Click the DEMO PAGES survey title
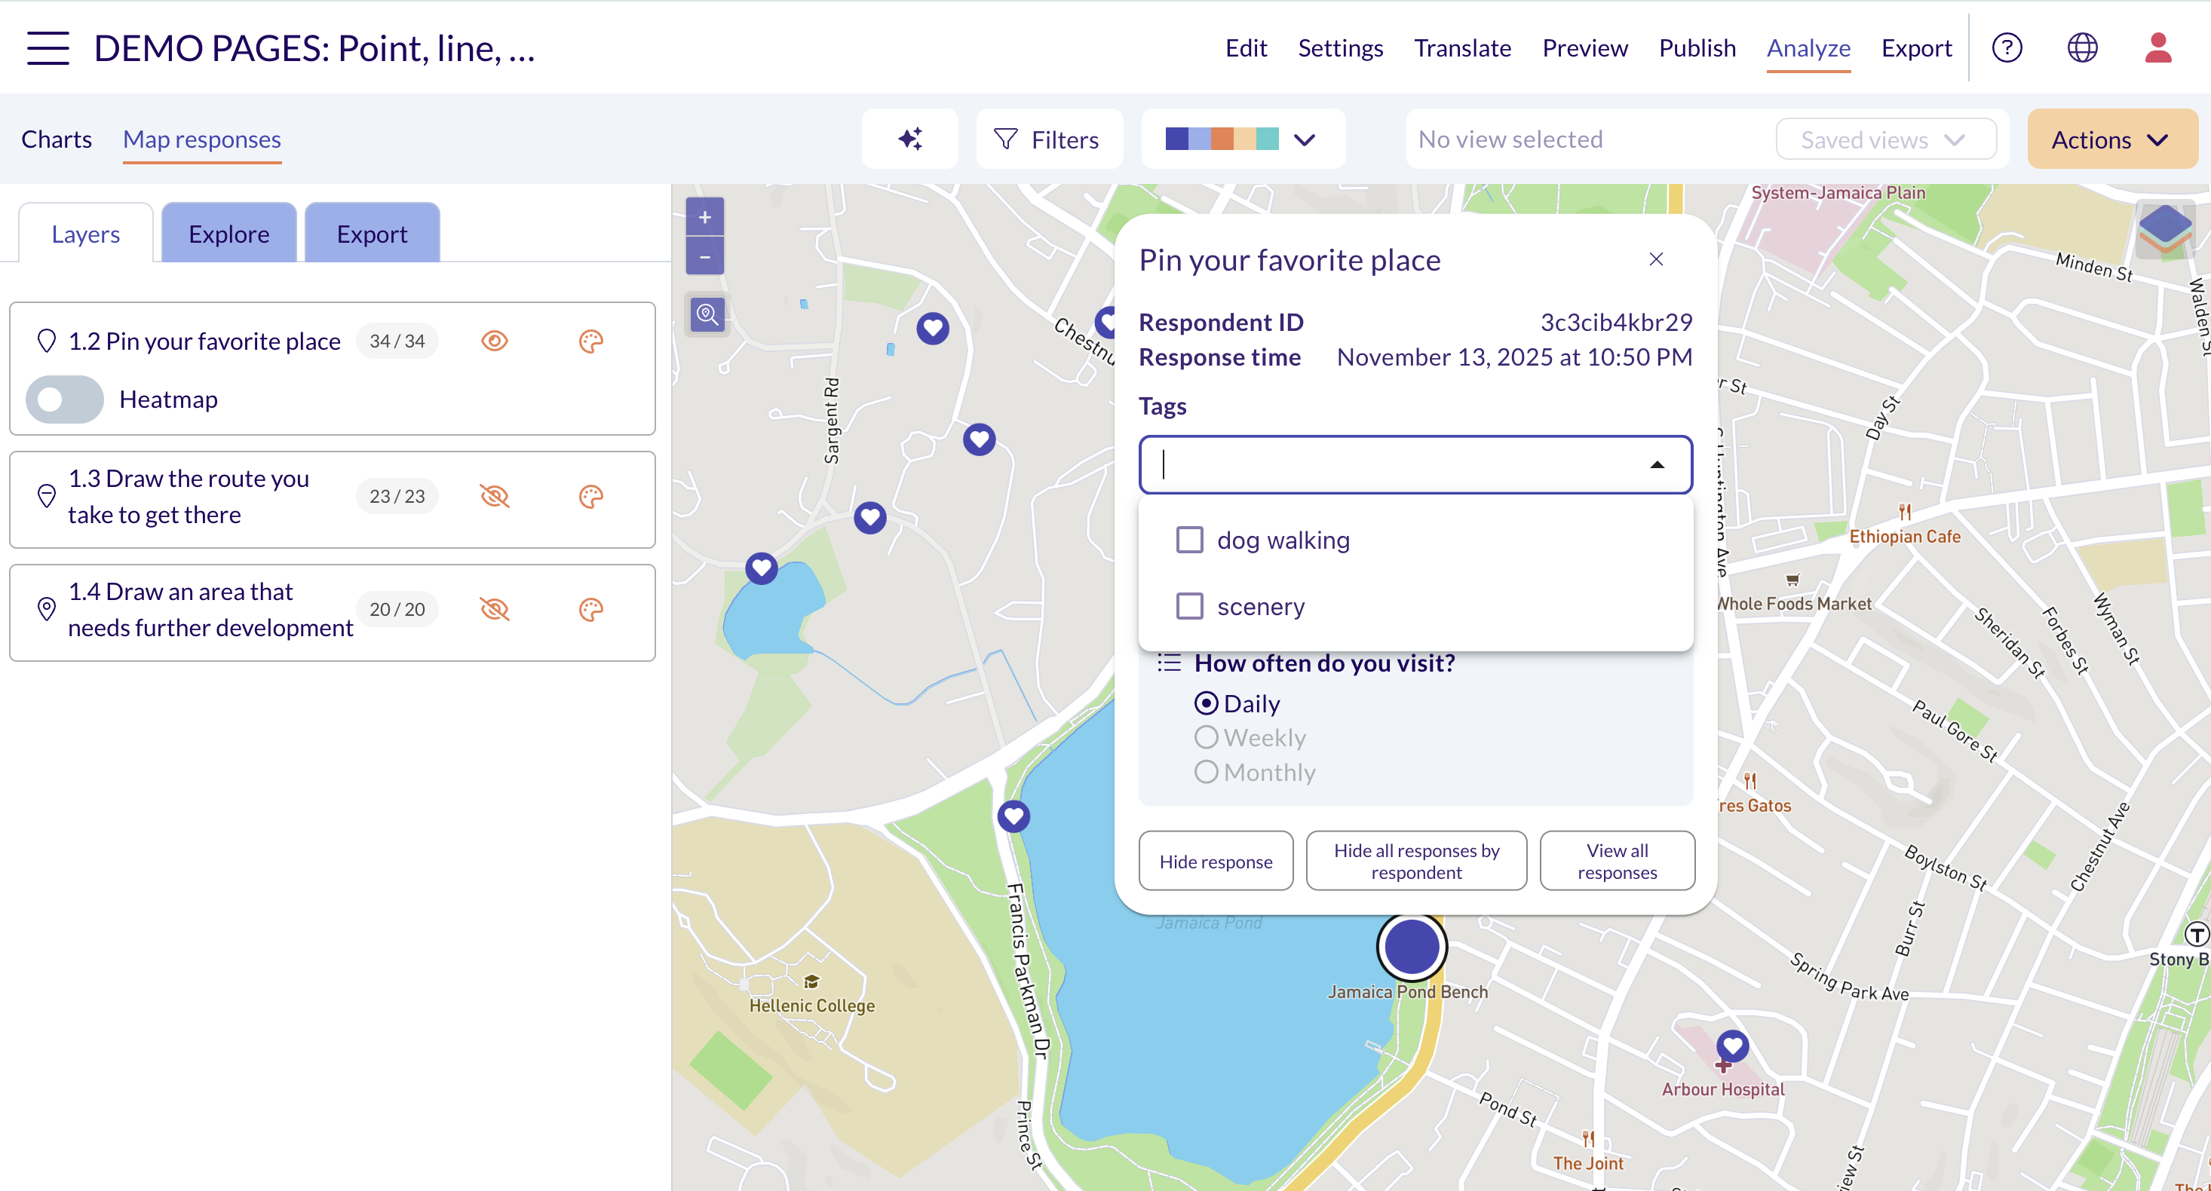Image resolution: width=2211 pixels, height=1191 pixels. [x=314, y=48]
